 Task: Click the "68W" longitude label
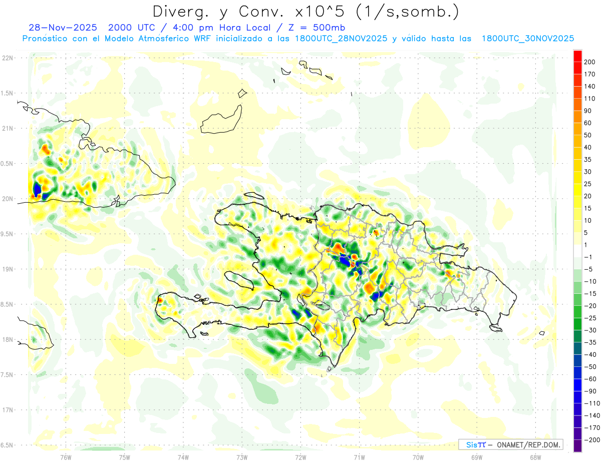pyautogui.click(x=535, y=456)
